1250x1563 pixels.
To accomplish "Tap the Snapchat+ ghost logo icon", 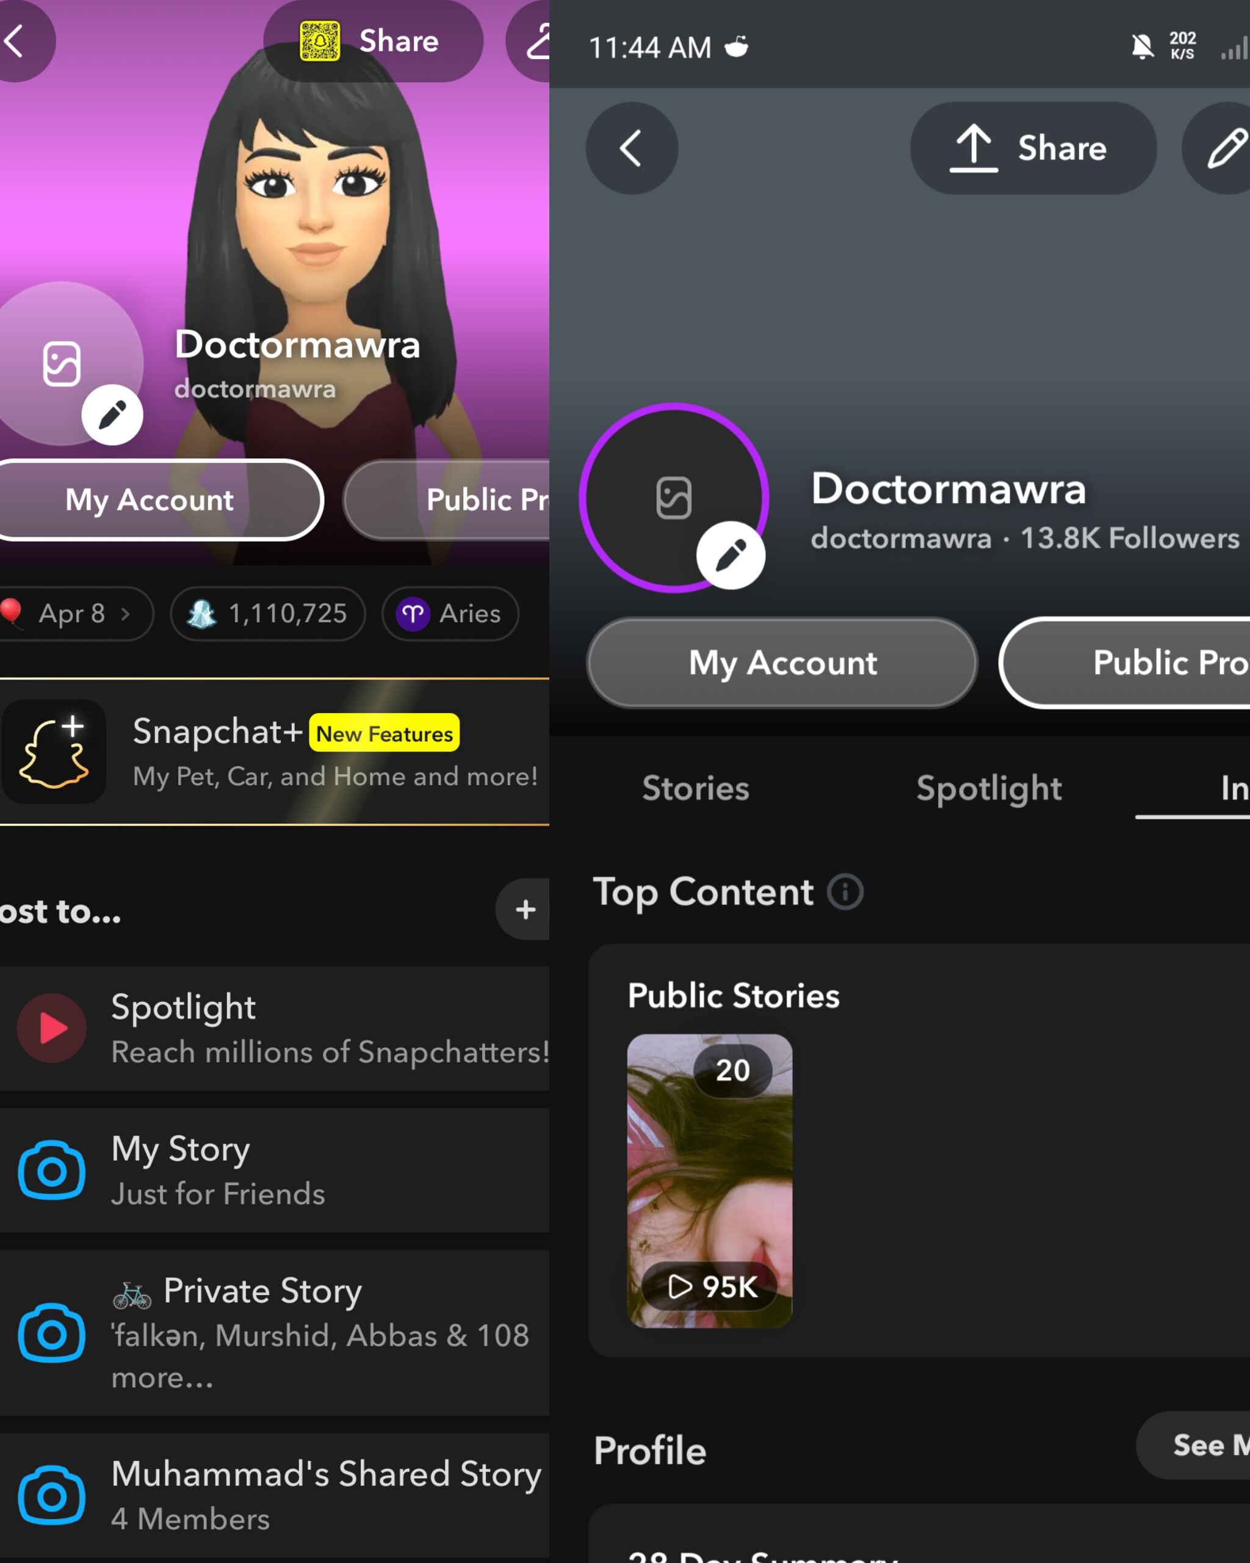I will click(x=54, y=752).
